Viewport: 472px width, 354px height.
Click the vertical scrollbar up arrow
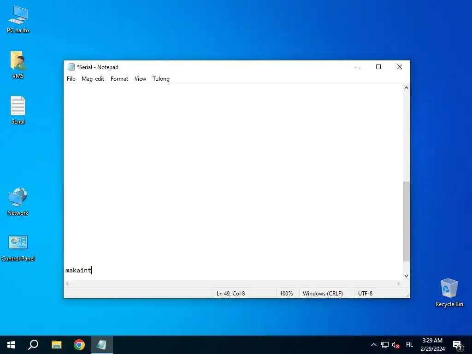pyautogui.click(x=406, y=88)
